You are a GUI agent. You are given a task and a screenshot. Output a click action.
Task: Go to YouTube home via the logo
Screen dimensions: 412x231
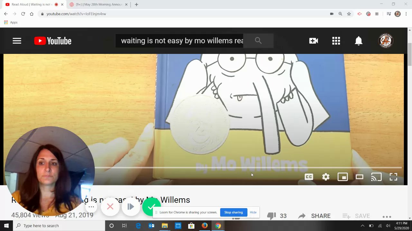click(53, 41)
